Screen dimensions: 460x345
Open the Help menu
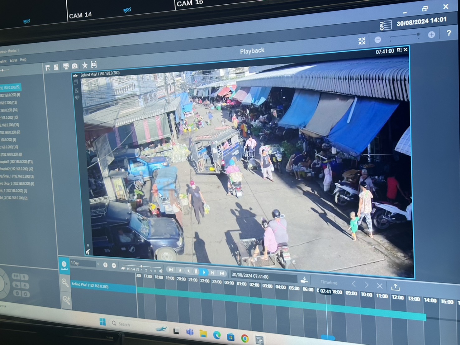[x=23, y=59]
